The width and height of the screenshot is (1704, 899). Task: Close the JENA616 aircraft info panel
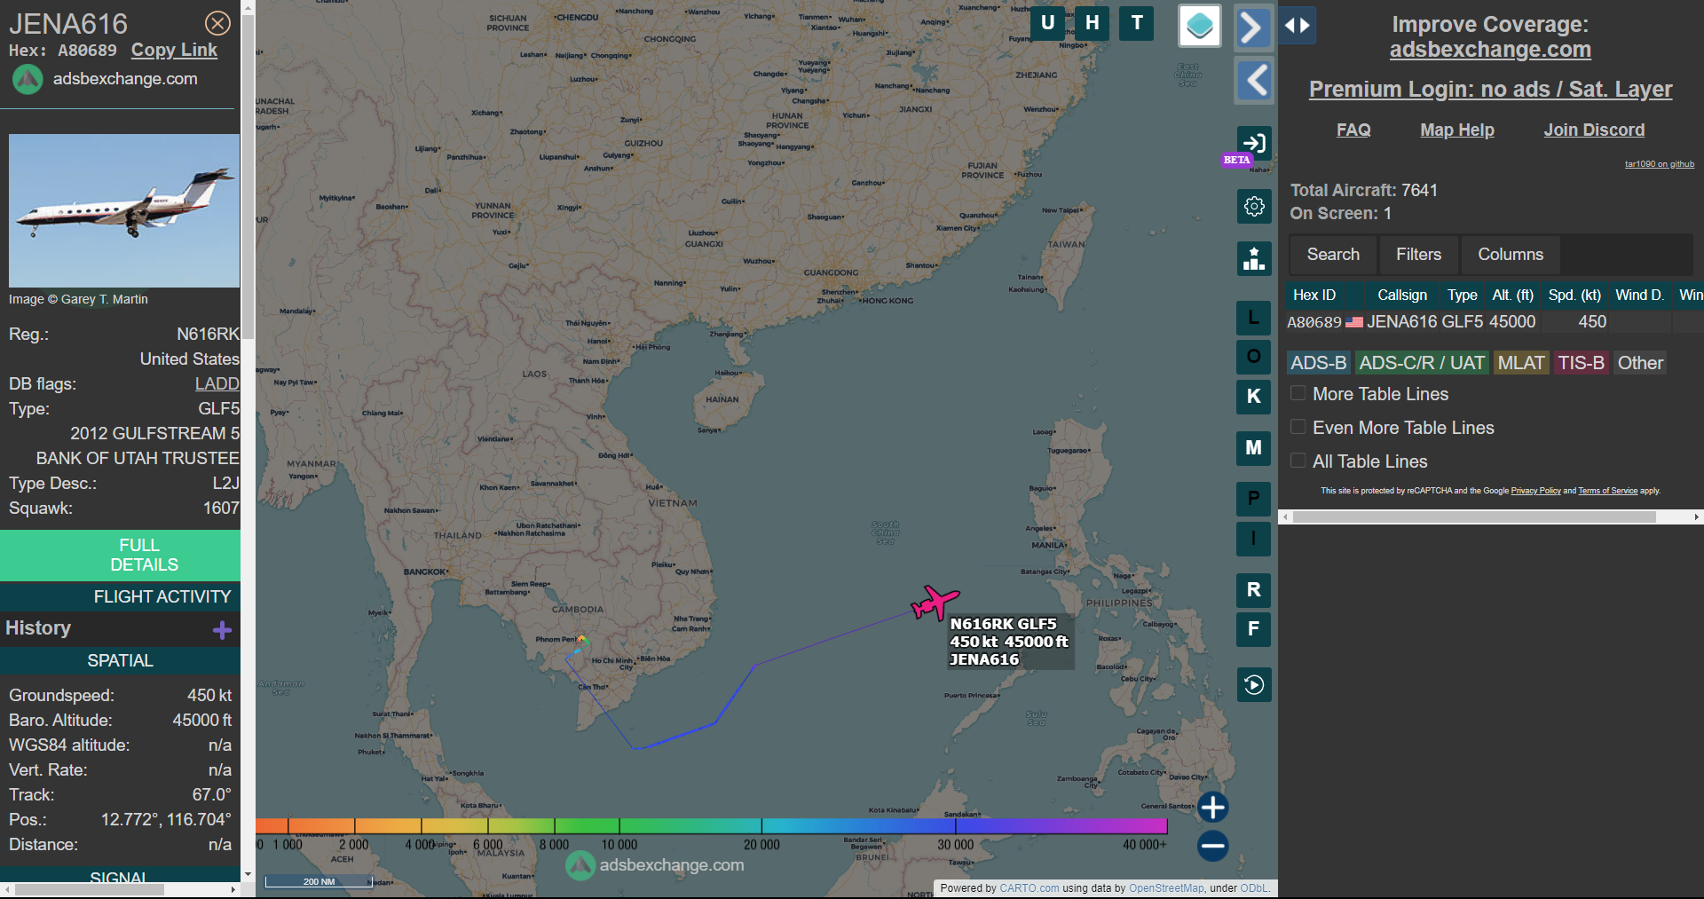pos(217,23)
